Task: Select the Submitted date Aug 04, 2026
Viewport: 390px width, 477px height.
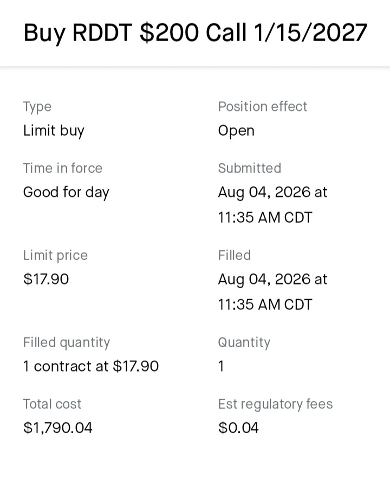Action: coord(264,193)
